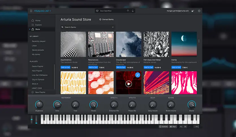Toggle the Controls panel button
Image resolution: width=236 pixels, height=137 pixels.
click(163, 127)
